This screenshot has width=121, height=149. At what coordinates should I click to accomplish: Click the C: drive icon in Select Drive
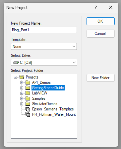tap(16, 63)
